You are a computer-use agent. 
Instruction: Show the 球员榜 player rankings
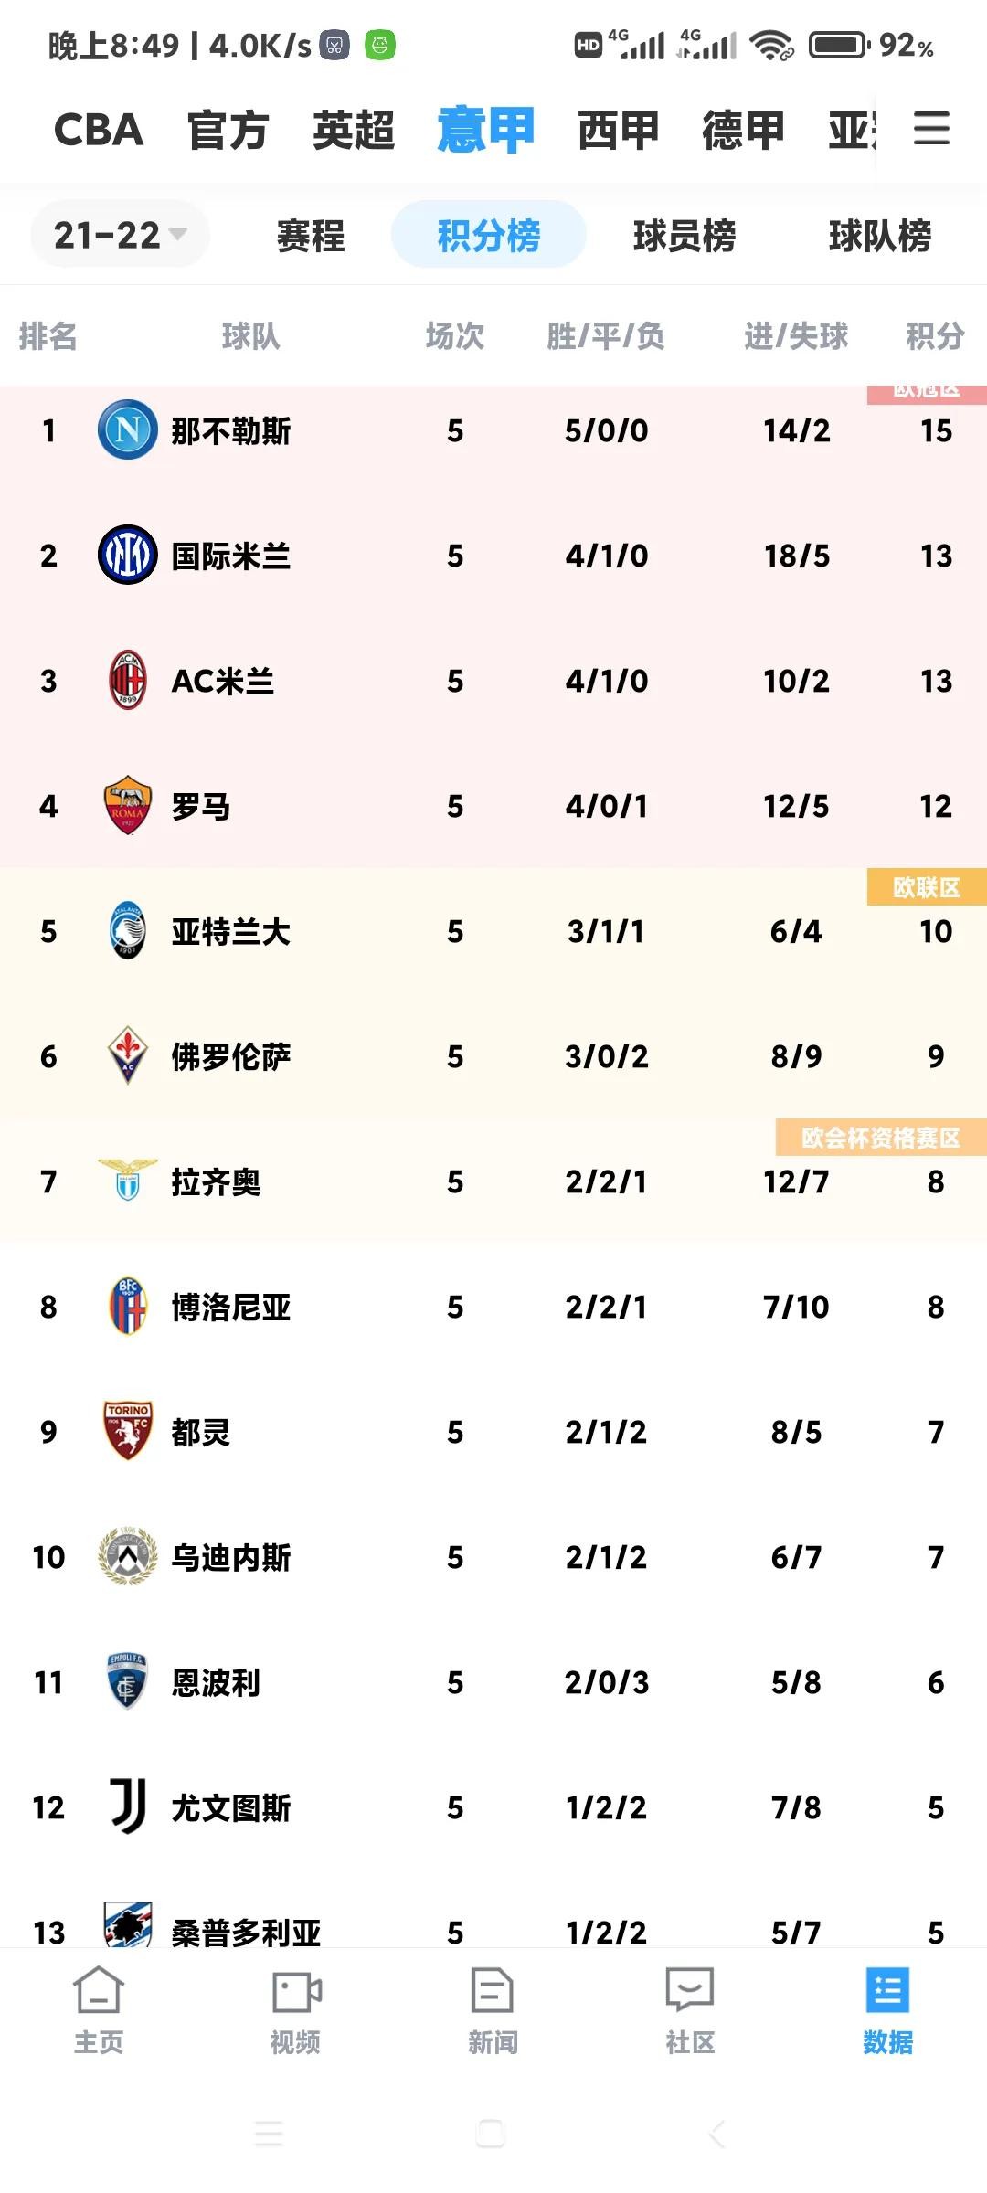pyautogui.click(x=685, y=236)
